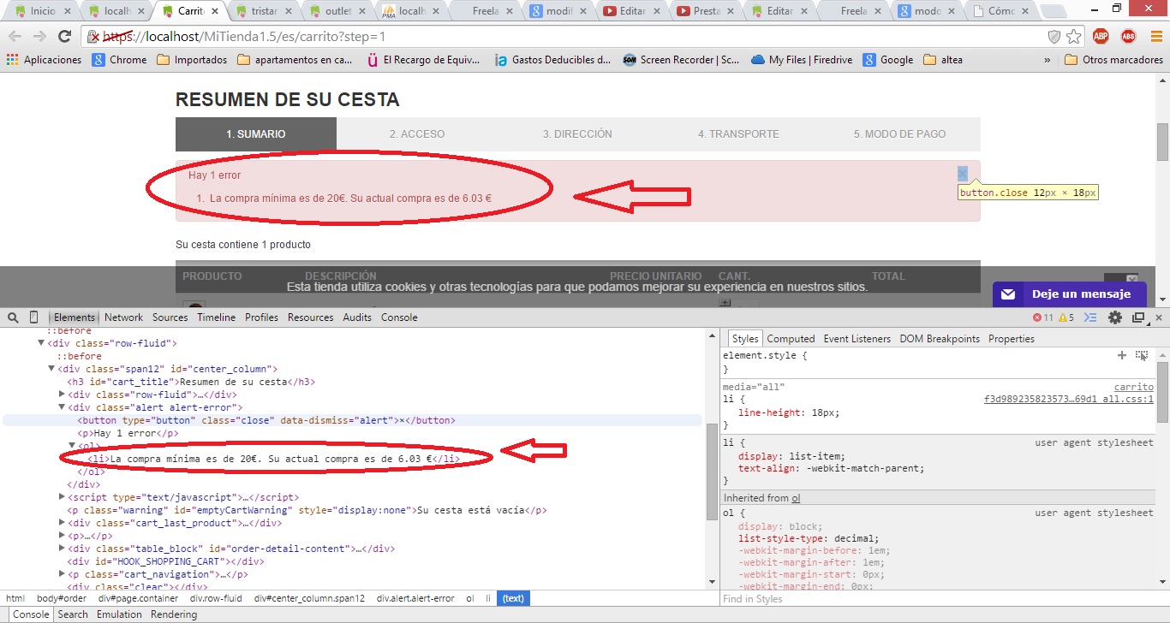Viewport: 1170px width, 623px height.
Task: Click Find in Styles field
Action: coord(938,599)
